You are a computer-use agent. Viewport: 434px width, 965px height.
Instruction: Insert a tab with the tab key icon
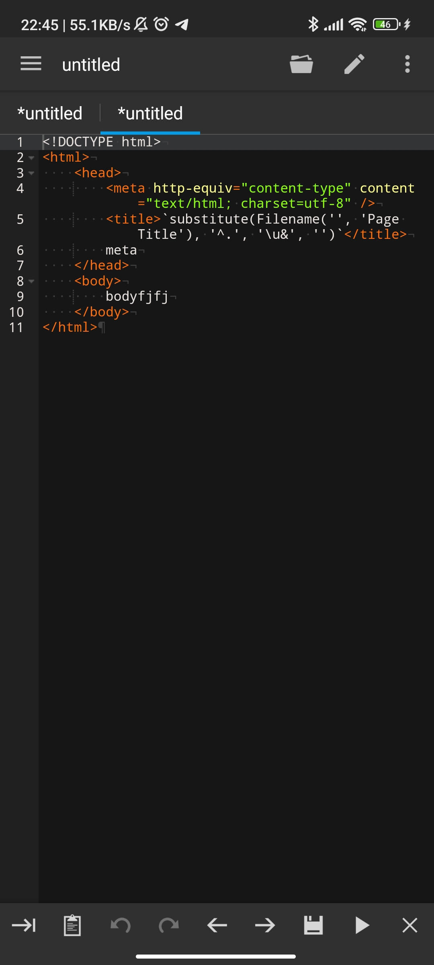pos(24,925)
